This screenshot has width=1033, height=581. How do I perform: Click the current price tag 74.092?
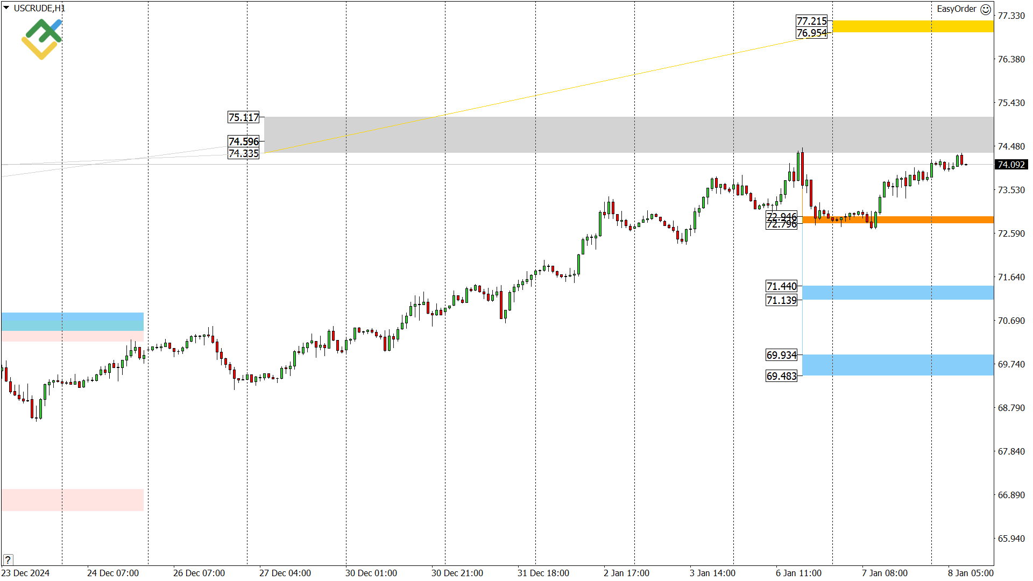[1010, 165]
